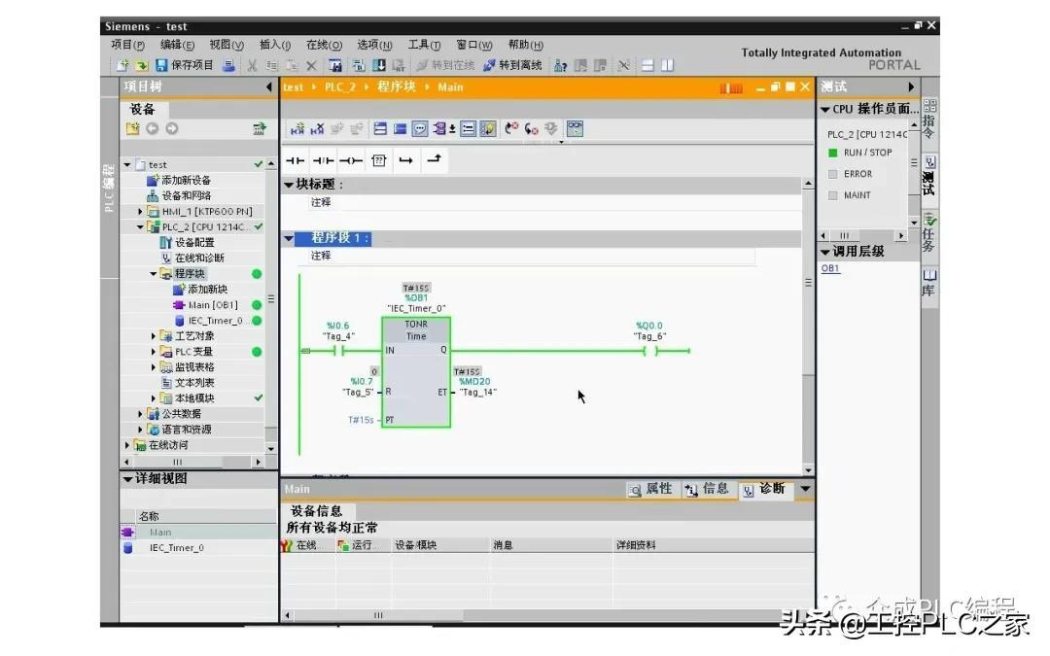Click the insert network icon in editor toolbar
The width and height of the screenshot is (1050, 656).
[297, 128]
